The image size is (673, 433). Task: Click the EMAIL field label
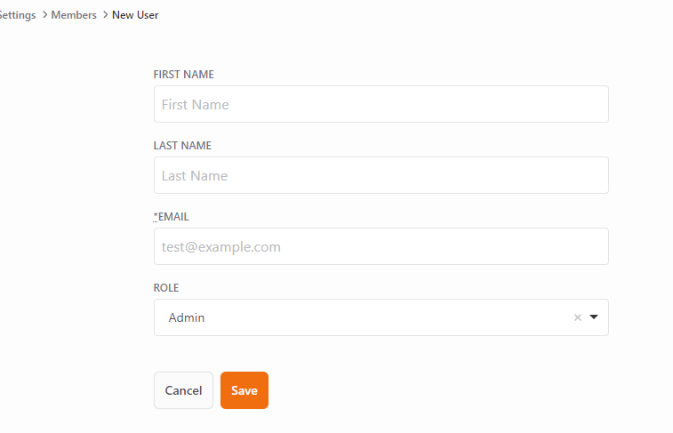[173, 217]
